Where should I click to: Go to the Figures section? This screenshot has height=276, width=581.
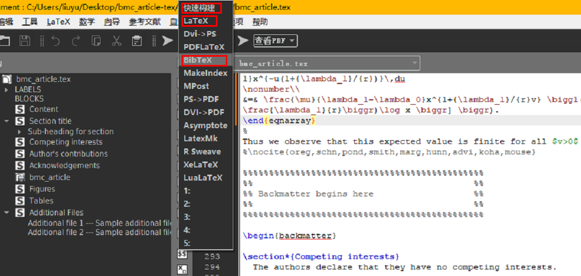(x=42, y=189)
